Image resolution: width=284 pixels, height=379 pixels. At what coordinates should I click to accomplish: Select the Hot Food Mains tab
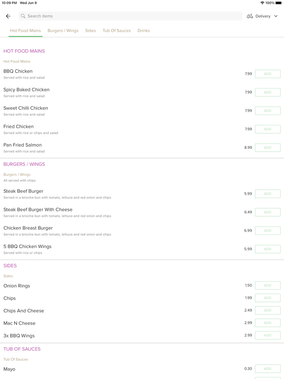click(x=26, y=31)
